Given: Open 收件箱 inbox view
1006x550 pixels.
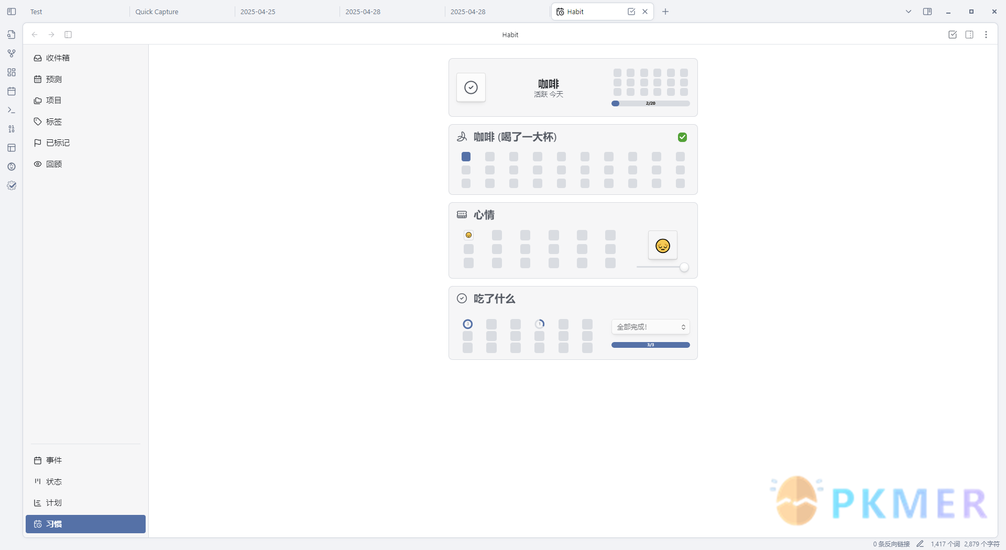Looking at the screenshot, I should (58, 58).
